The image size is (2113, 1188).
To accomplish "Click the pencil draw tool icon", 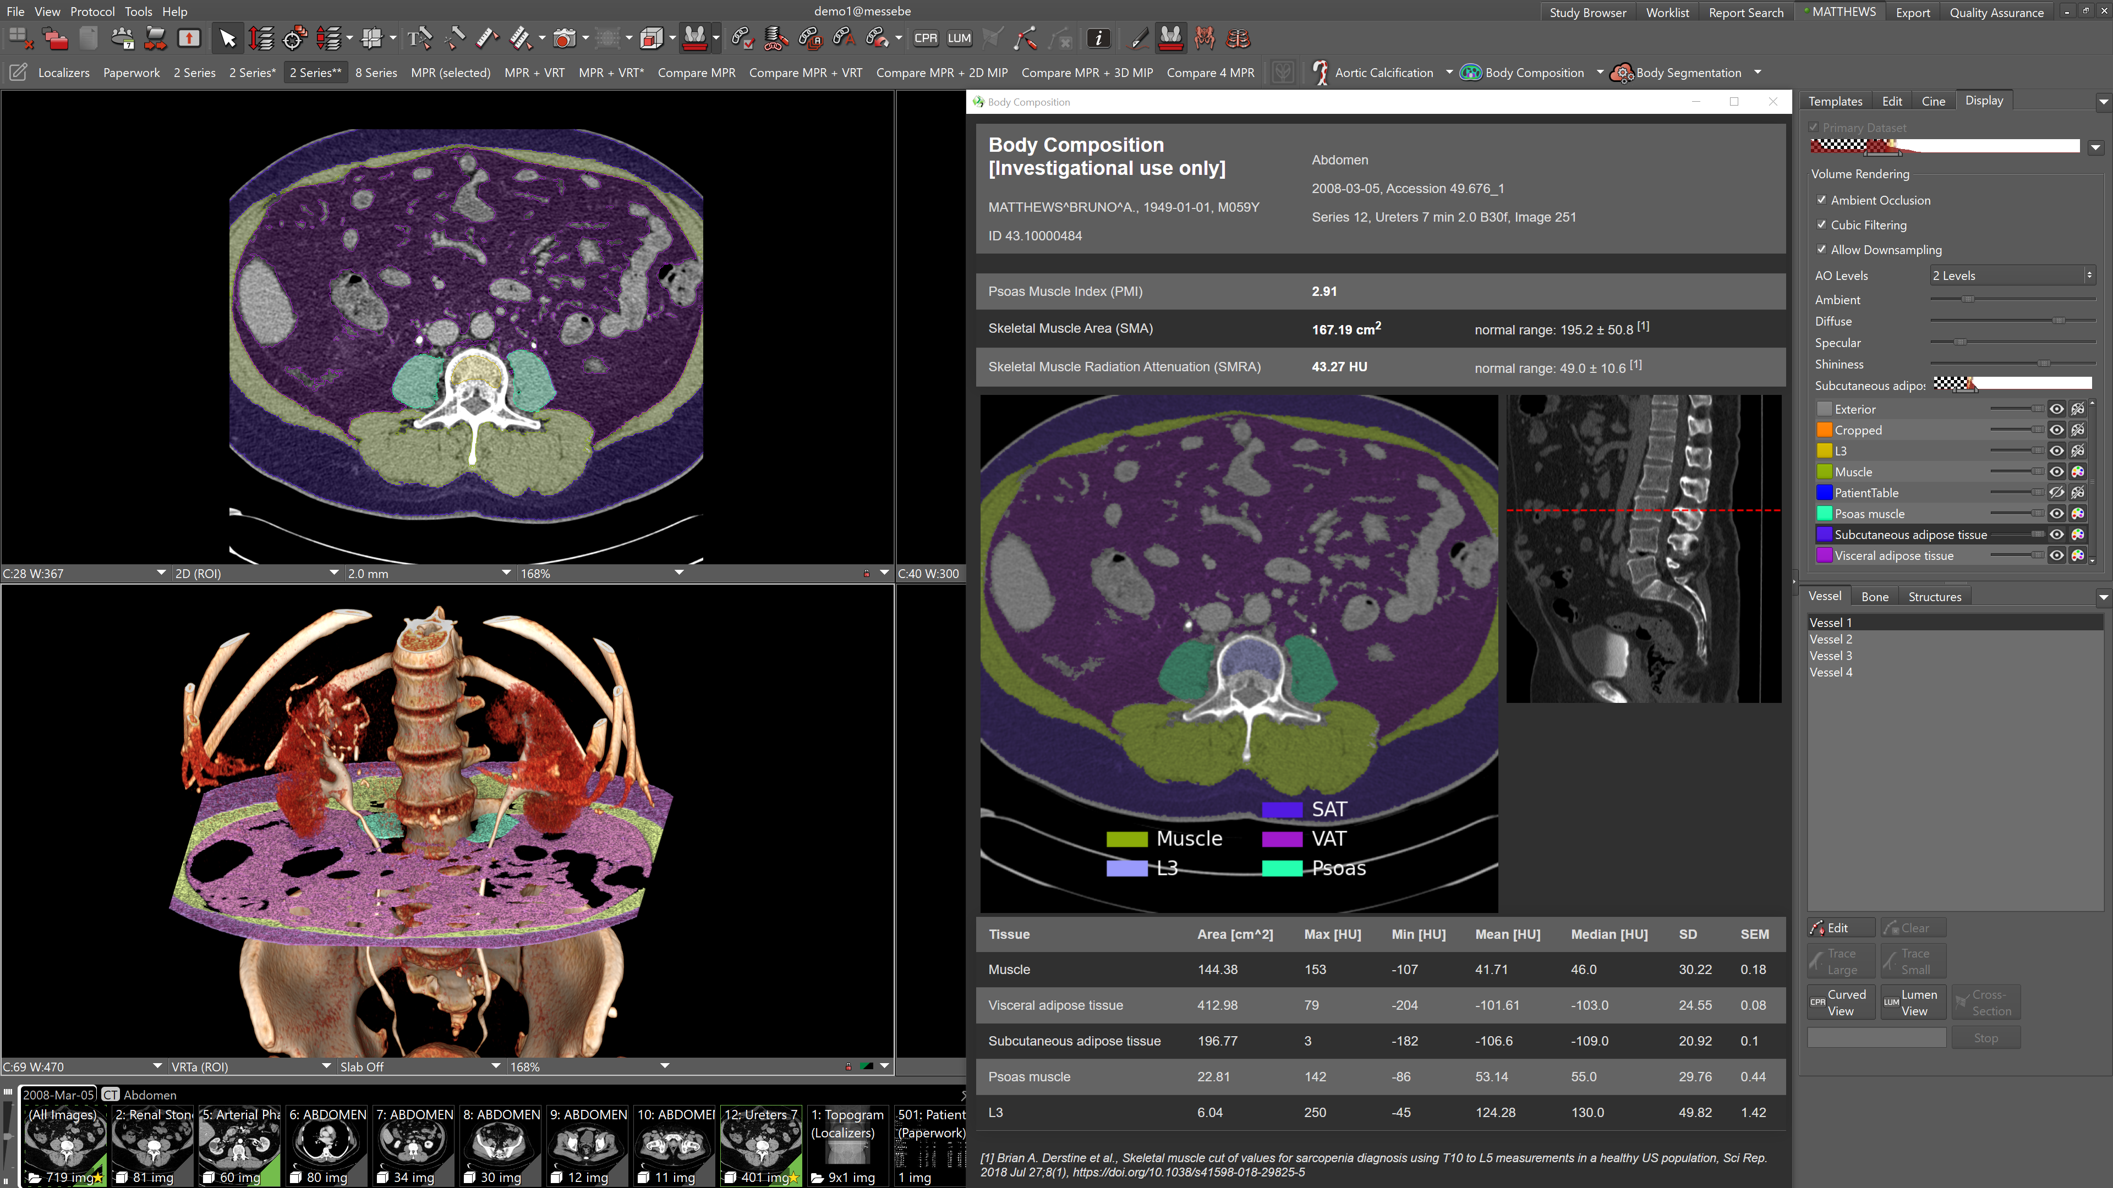I will [x=1138, y=38].
